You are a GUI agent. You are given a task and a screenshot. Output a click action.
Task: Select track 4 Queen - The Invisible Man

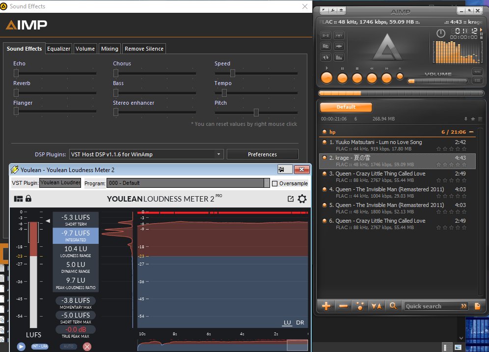point(397,192)
